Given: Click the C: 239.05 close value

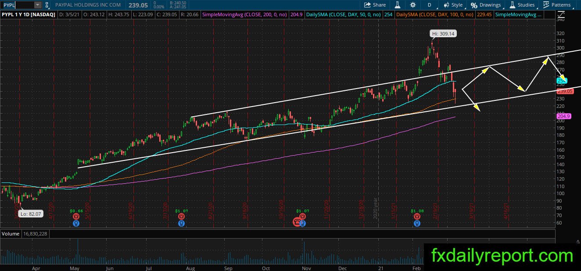Looking at the screenshot, I should 166,14.
